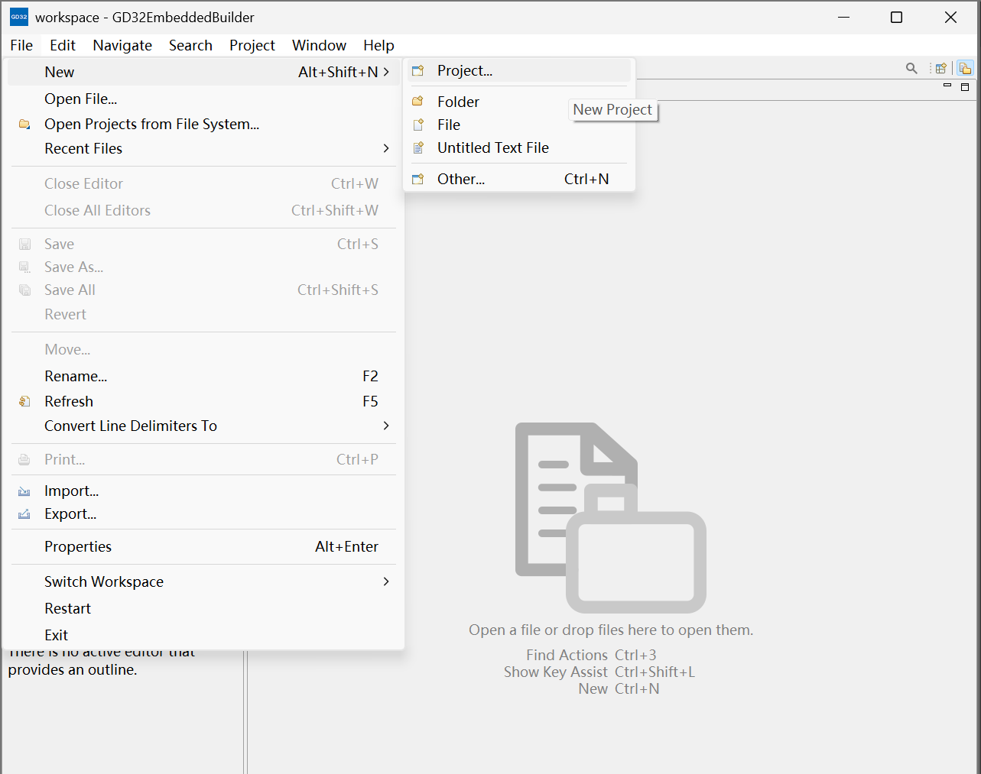This screenshot has width=981, height=774.
Task: Click the New Ctrl+N hint in editor
Action: (619, 688)
